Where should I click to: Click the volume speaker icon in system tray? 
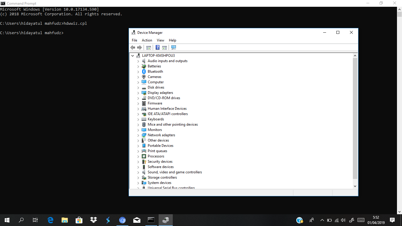(x=343, y=220)
